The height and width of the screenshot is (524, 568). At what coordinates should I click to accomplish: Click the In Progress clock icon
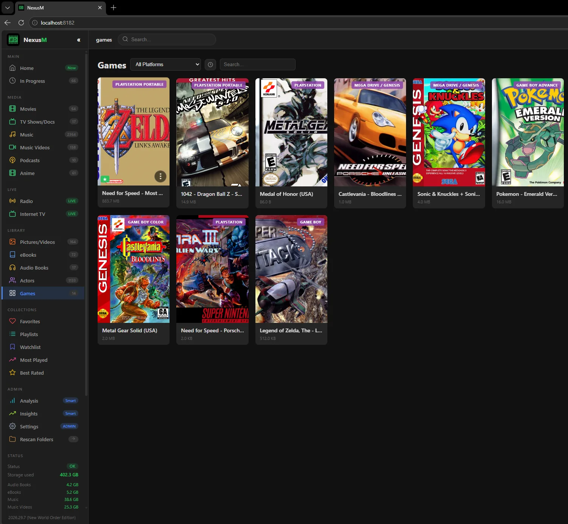point(12,81)
